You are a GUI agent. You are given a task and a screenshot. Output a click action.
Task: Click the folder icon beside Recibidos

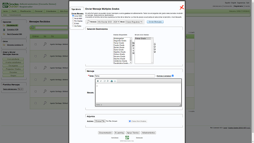4,25
